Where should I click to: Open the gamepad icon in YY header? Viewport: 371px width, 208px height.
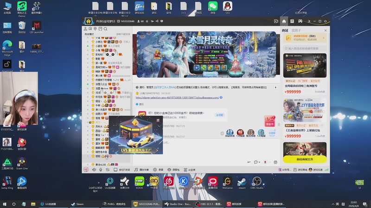300,21
